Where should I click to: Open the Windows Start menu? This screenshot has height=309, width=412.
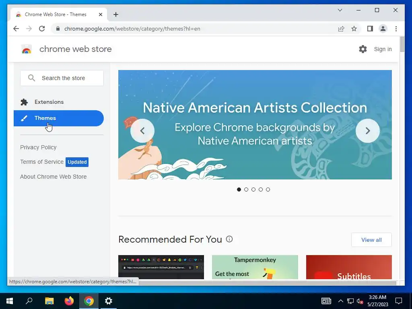10,301
